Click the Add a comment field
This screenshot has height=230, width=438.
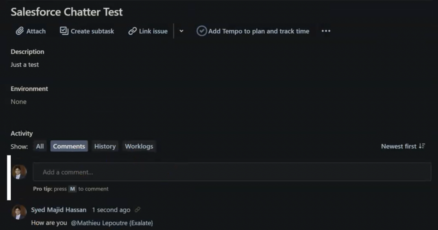(232, 172)
